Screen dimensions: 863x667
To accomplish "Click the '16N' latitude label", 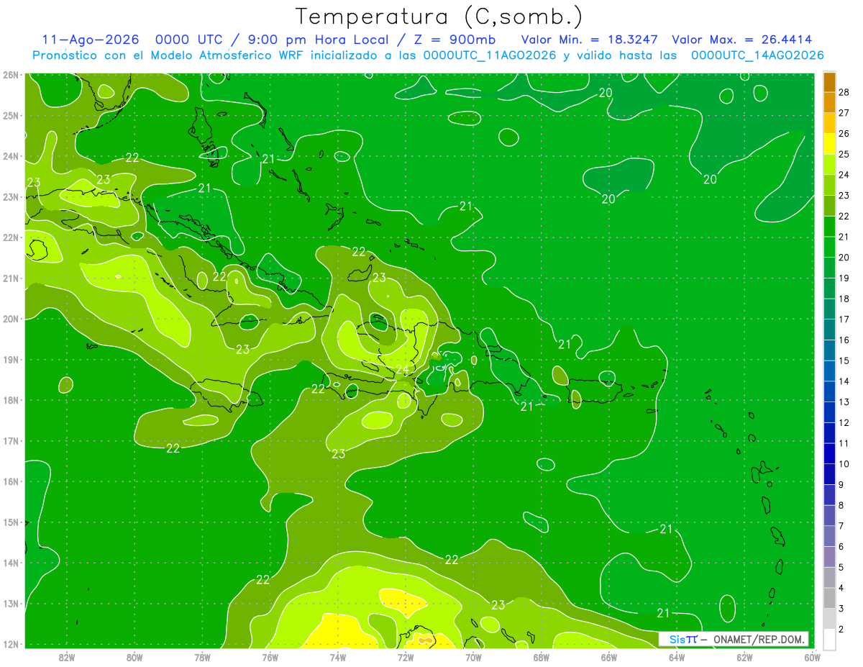I will click(10, 481).
